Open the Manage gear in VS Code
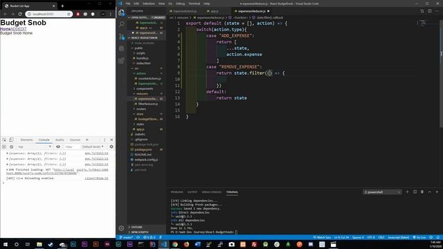The height and width of the screenshot is (249, 443). 122,228
